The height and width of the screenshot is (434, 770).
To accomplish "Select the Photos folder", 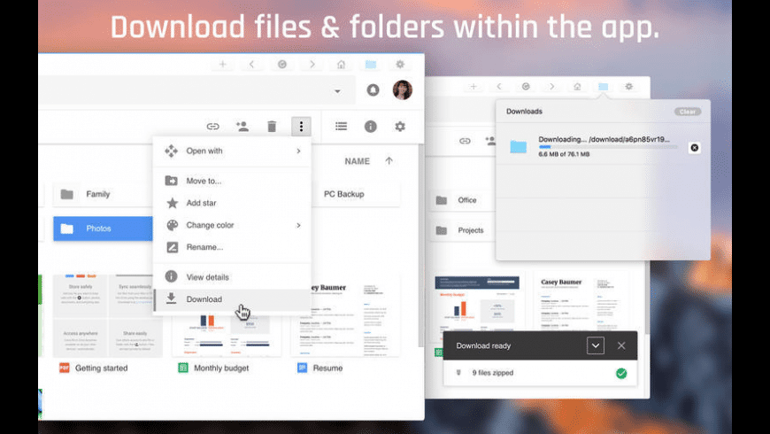I will [103, 229].
